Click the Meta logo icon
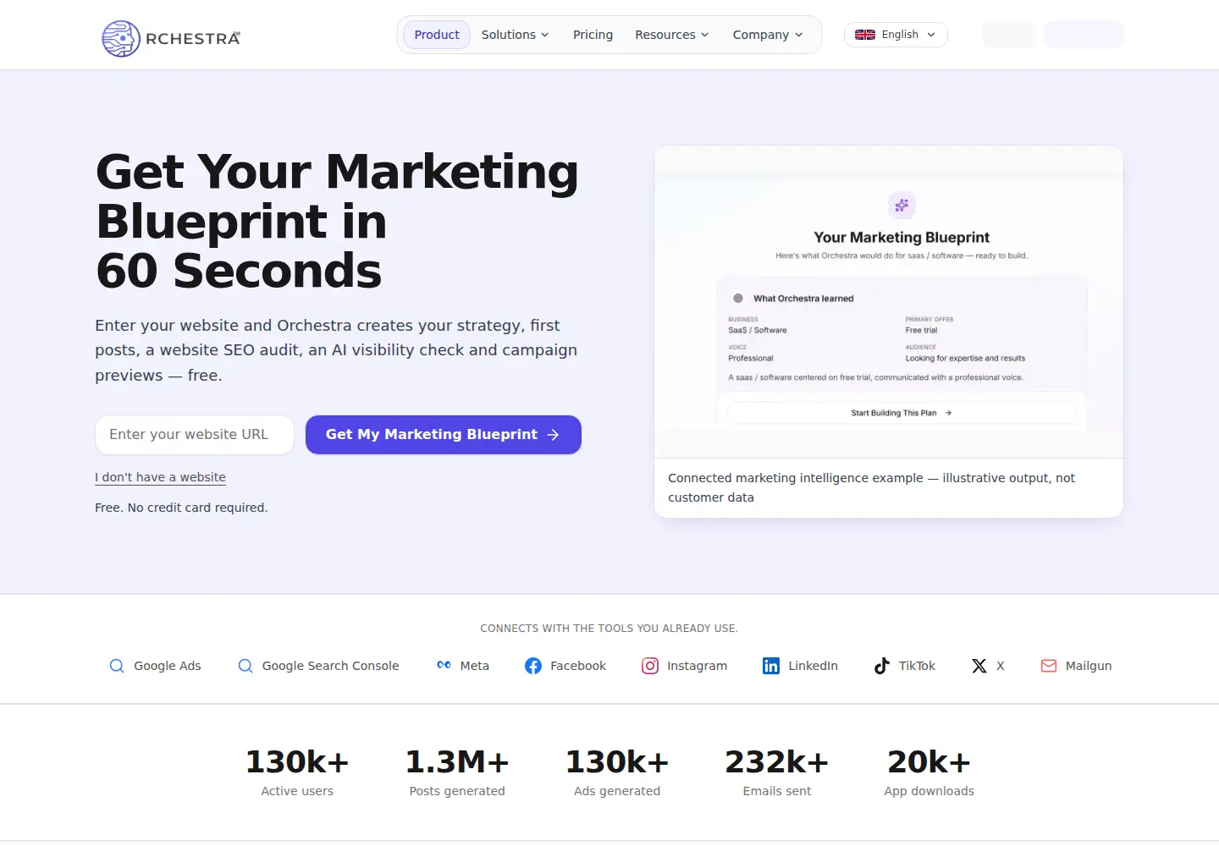1219x846 pixels. [444, 666]
